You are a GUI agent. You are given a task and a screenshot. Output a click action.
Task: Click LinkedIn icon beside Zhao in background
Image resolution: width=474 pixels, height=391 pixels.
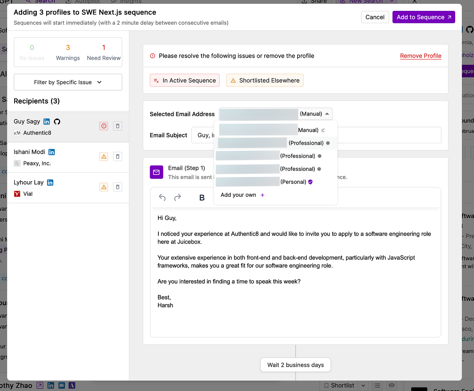51,385
